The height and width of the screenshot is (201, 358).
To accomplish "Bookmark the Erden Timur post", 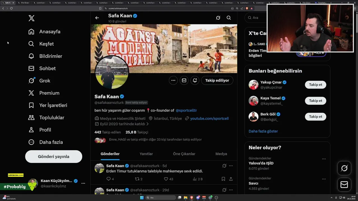I will [x=223, y=179].
